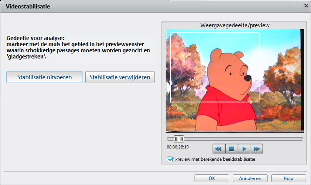Click the preview position slider handle
The width and height of the screenshot is (311, 185).
point(179,139)
